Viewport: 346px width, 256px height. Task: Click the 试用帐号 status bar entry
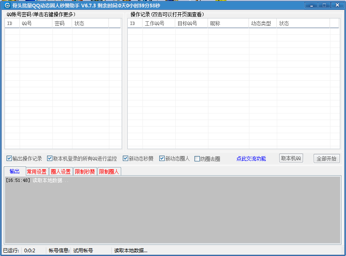83,251
